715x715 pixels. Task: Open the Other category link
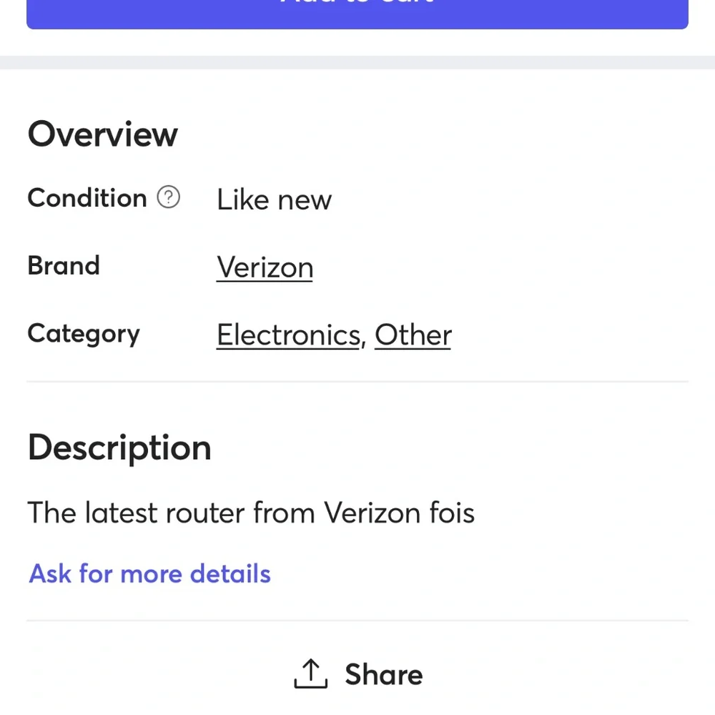pos(413,335)
